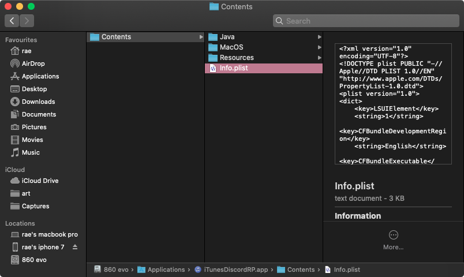The image size is (464, 277).
Task: Expand the Contents folder arrow
Action: tap(201, 37)
